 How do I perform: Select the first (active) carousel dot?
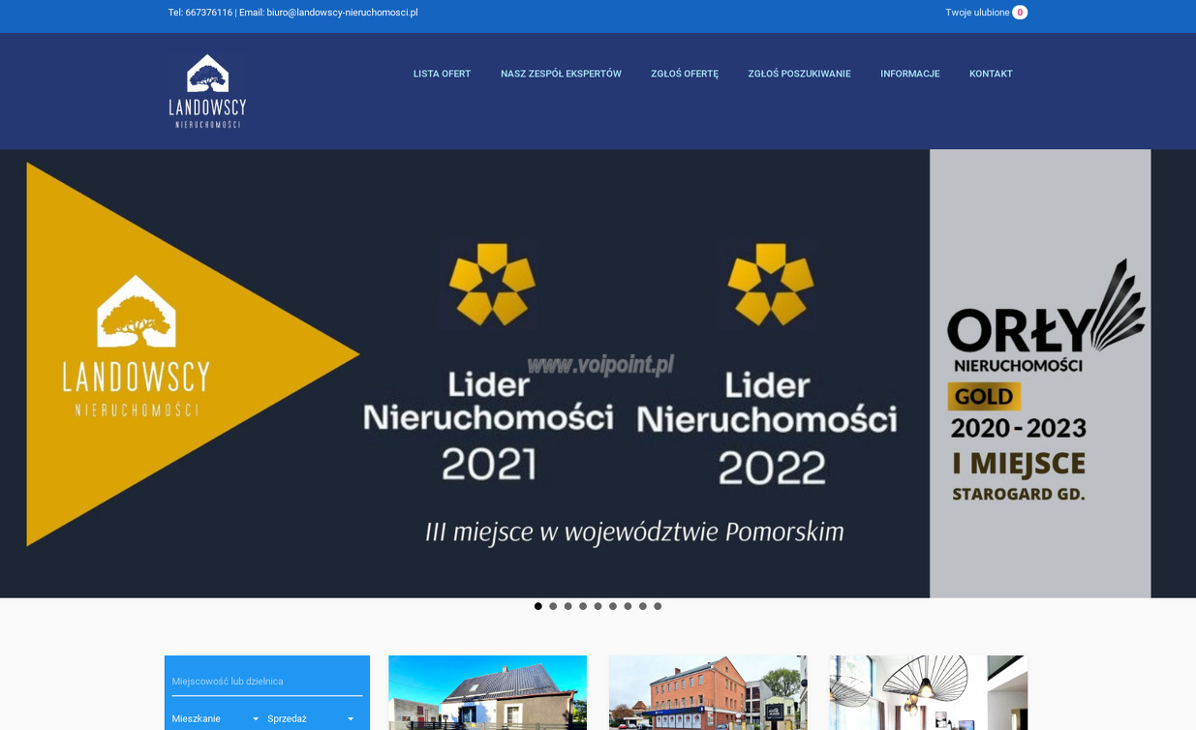point(538,606)
